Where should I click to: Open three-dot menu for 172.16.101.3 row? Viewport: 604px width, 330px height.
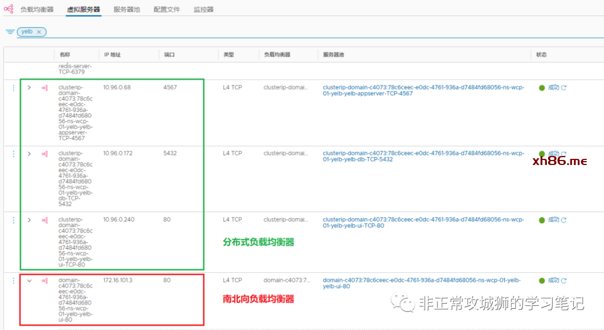click(x=13, y=281)
